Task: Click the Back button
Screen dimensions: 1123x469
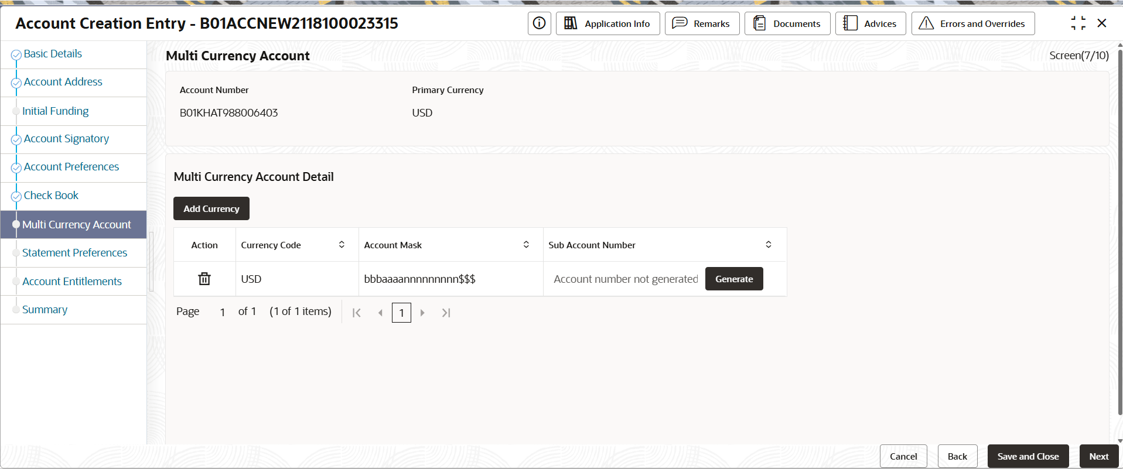Action: pos(957,456)
